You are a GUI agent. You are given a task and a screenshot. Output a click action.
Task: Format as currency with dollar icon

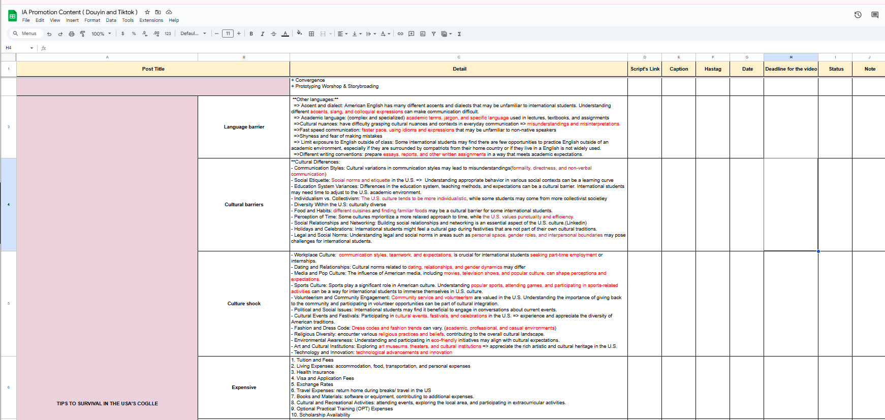coord(122,34)
